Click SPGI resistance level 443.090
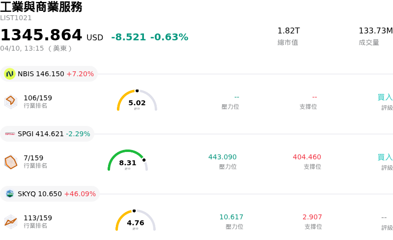Image resolution: width=393 pixels, height=240 pixels. [x=223, y=157]
